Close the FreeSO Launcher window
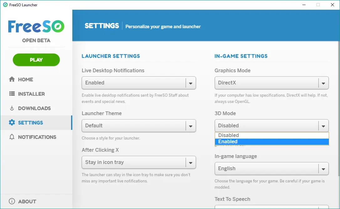Screen dimensions: 340x209 332,5
